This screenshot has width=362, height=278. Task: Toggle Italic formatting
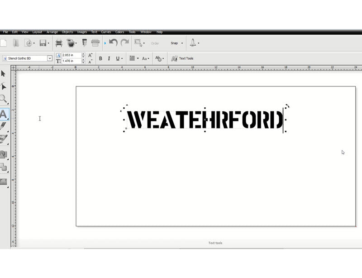pyautogui.click(x=109, y=58)
